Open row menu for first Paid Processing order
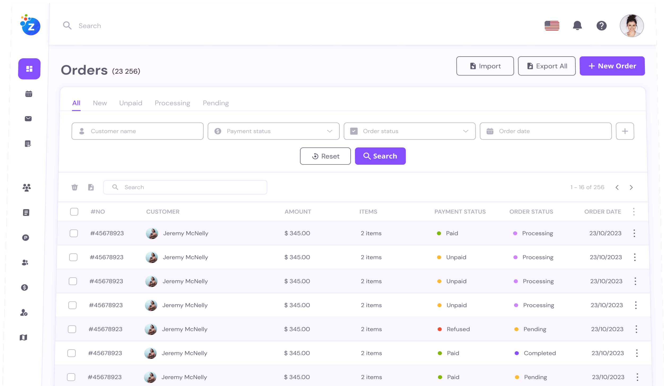 634,233
